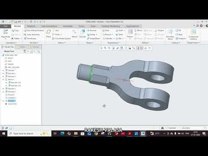Collapse the Mirror 1 tree node

(x=3, y=80)
